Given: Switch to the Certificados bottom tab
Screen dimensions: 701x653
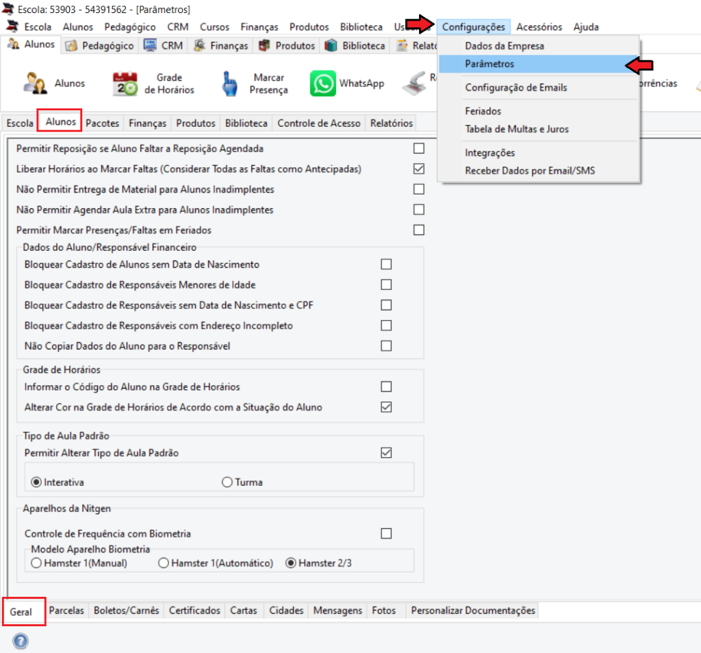Looking at the screenshot, I should click(194, 611).
